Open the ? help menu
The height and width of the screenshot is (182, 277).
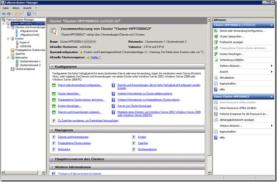36,8
